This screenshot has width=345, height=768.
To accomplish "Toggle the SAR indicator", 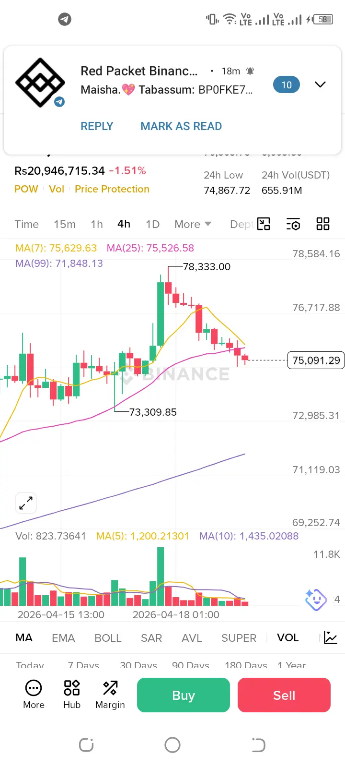I will 151,637.
